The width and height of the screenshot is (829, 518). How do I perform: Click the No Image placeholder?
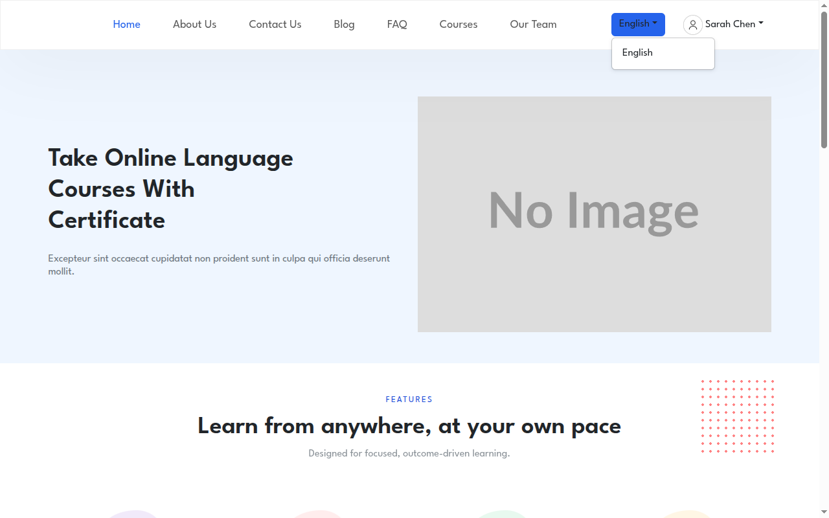(594, 214)
